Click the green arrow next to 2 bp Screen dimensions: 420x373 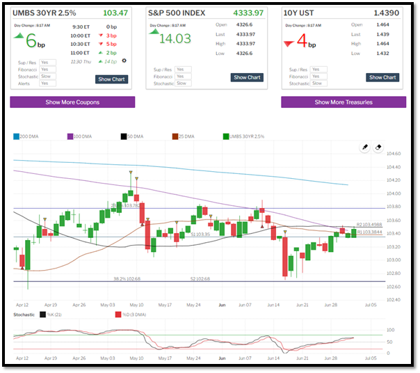(x=101, y=53)
